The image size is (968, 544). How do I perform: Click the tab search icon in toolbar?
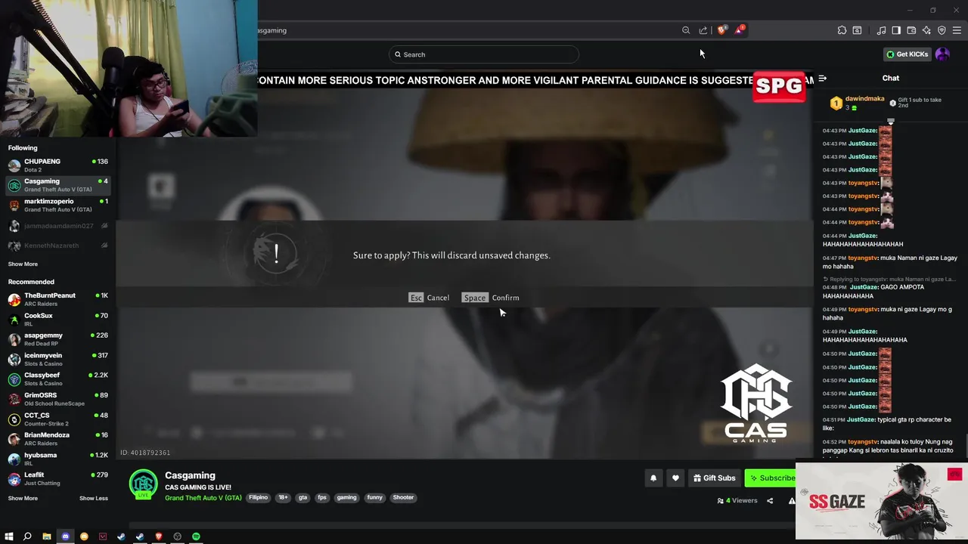(x=857, y=30)
